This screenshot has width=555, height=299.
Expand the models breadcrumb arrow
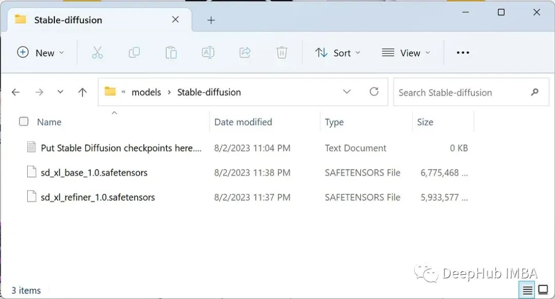coord(169,92)
